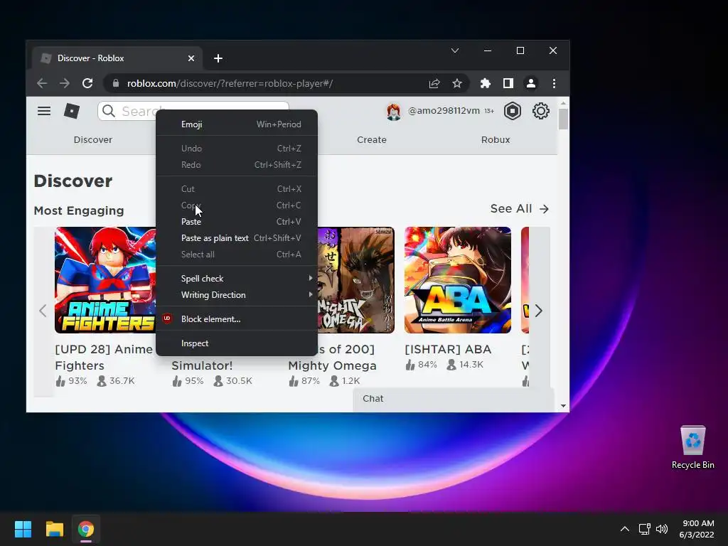Click the search magnifier icon
Viewport: 728px width, 546px height.
(109, 111)
